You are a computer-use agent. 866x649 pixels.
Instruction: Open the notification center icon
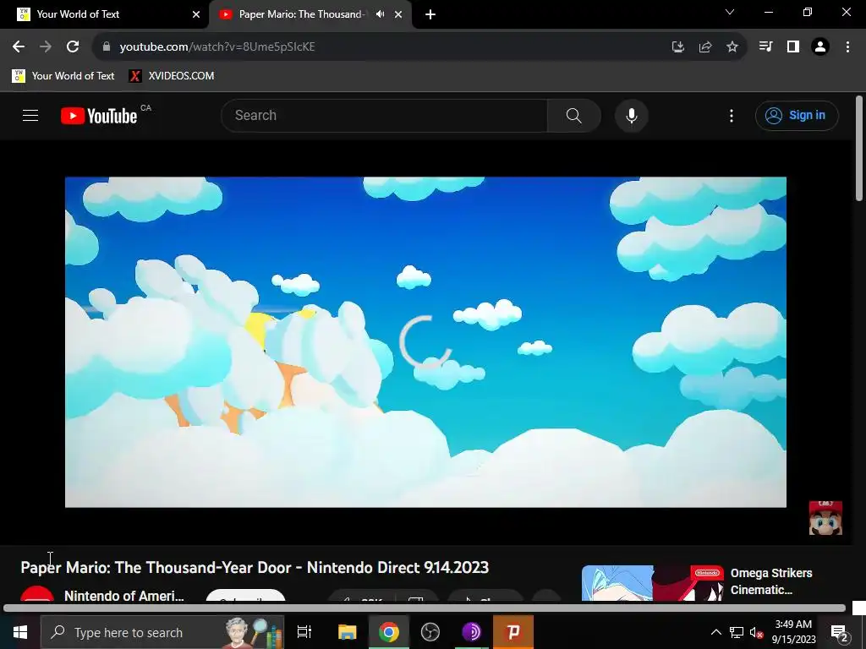[x=839, y=632]
